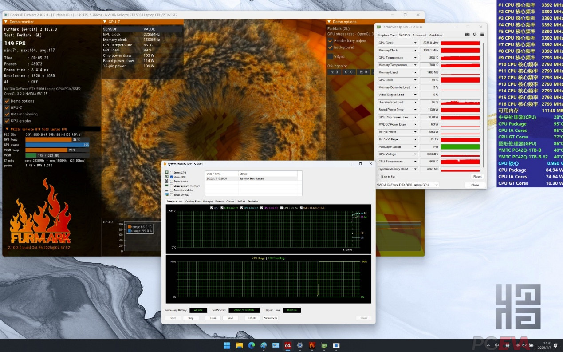Click the settings gear icon in taskbar
The width and height of the screenshot is (563, 352).
point(300,345)
